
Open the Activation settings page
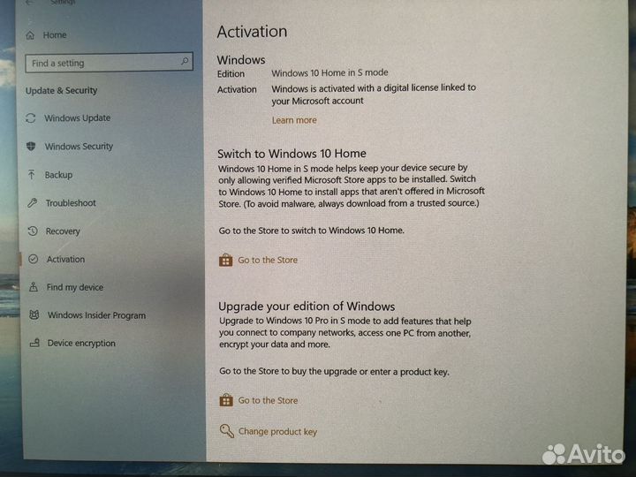pos(65,260)
